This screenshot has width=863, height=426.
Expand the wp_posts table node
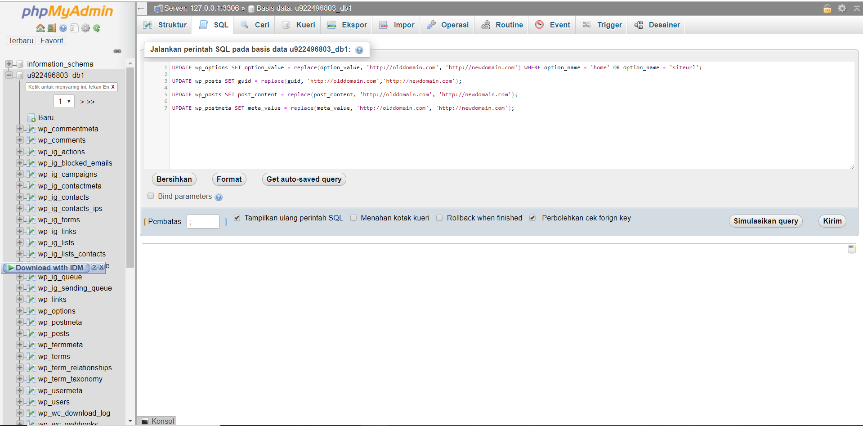19,333
